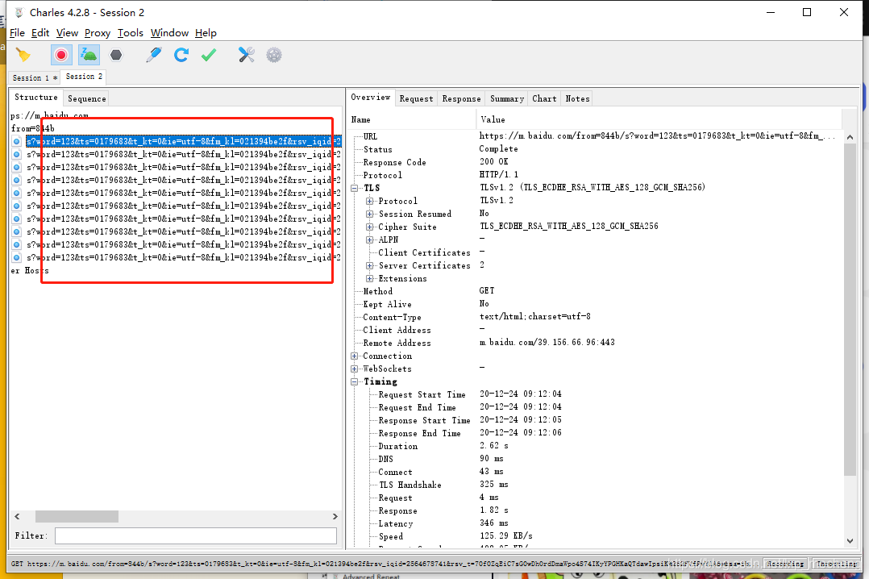
Task: Focus the Filter input field
Action: pyautogui.click(x=196, y=535)
